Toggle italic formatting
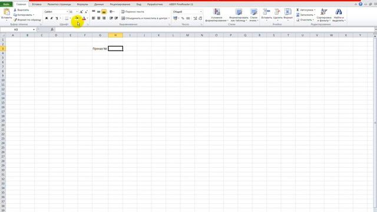 coord(51,18)
